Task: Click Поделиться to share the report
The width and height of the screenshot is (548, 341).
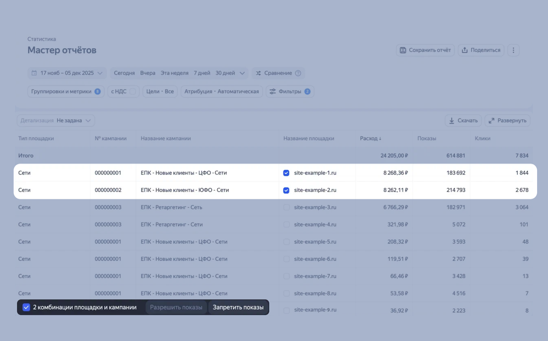Action: [x=481, y=50]
